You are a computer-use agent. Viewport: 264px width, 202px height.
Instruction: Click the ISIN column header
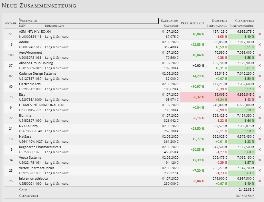(23, 26)
